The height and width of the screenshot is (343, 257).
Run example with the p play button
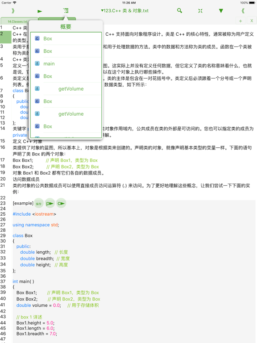coord(50,204)
